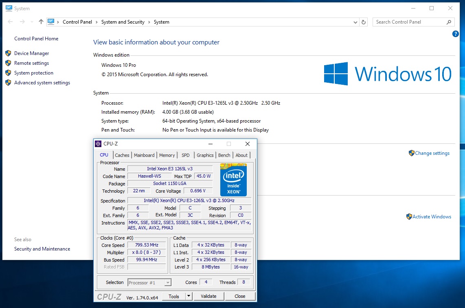The height and width of the screenshot is (308, 465).
Task: Open System protection link
Action: pyautogui.click(x=34, y=73)
